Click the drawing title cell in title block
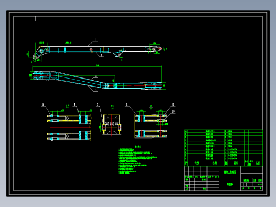 tap(230, 172)
